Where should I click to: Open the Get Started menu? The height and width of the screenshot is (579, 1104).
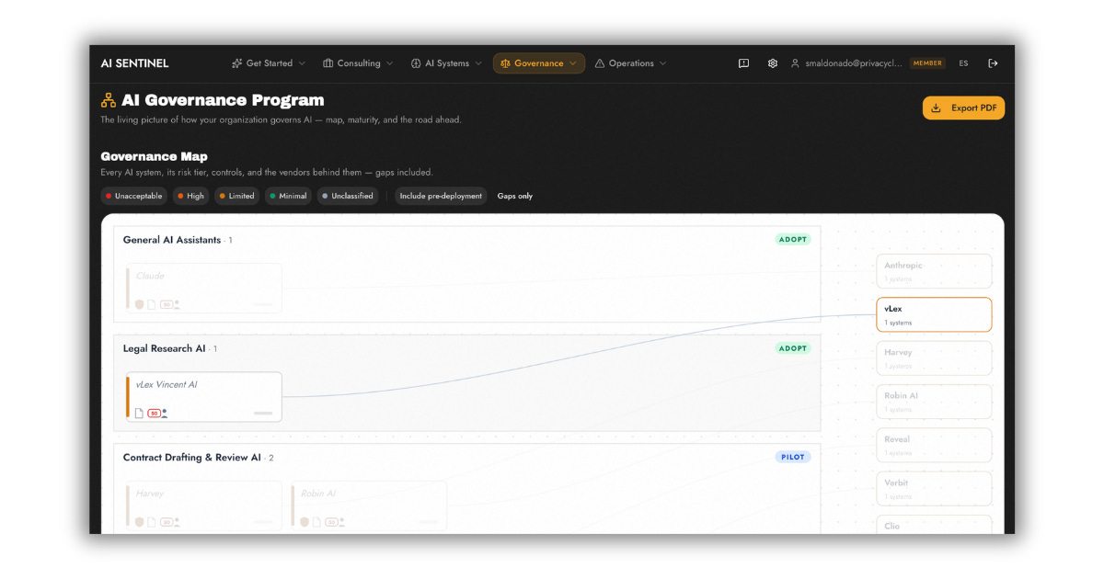pos(269,63)
